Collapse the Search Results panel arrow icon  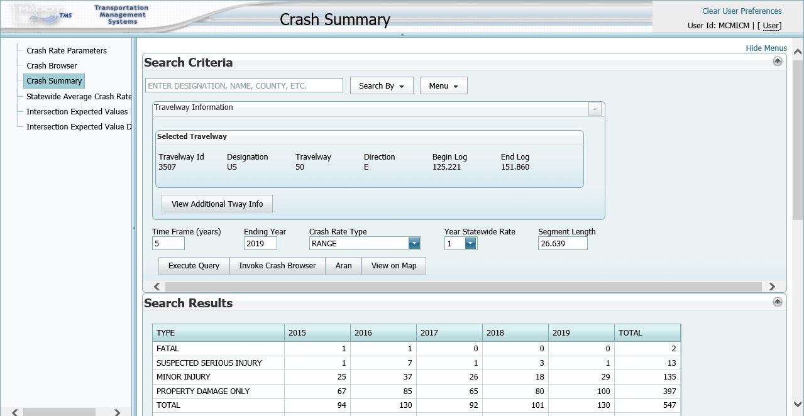(x=778, y=302)
